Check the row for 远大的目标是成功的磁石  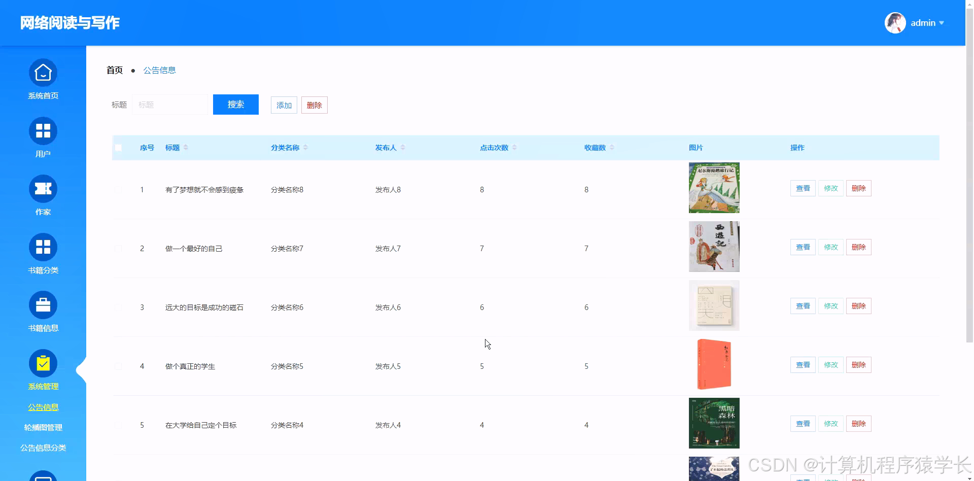click(x=118, y=307)
